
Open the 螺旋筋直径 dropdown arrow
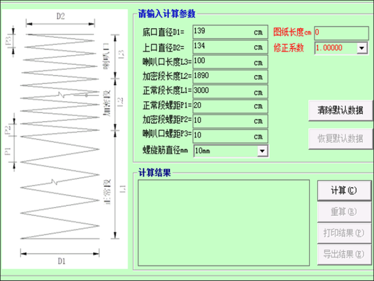pos(262,151)
